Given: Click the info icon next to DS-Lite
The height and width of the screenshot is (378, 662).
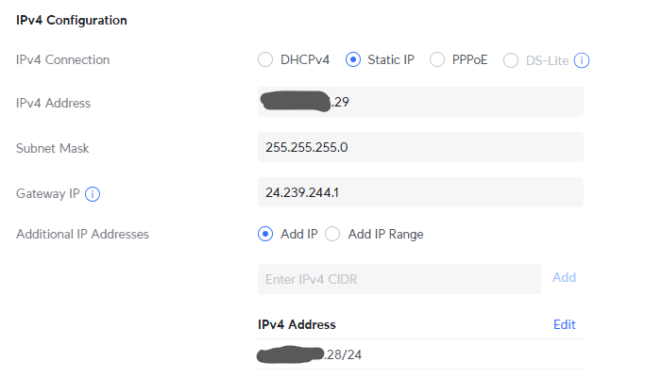Looking at the screenshot, I should pyautogui.click(x=583, y=60).
